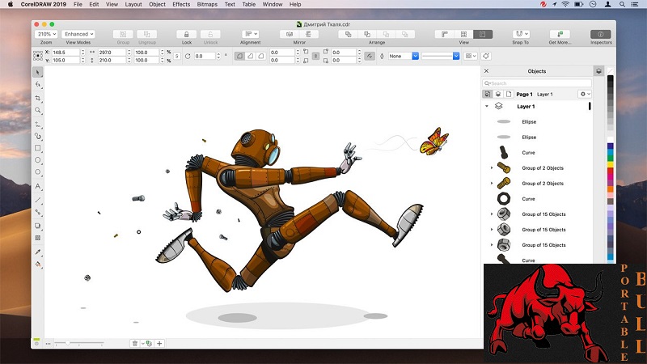
Task: Open the wrap text dropdown
Action: pos(471,56)
